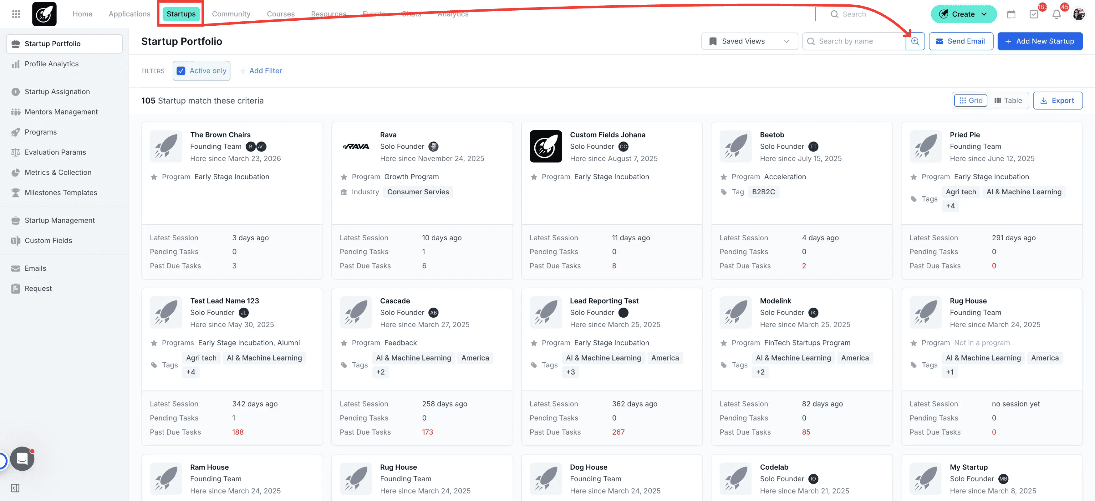The image size is (1095, 501).
Task: Click the Beetob rocket logo
Action: (736, 146)
